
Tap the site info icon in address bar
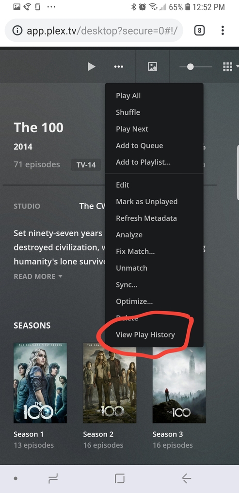(x=17, y=31)
